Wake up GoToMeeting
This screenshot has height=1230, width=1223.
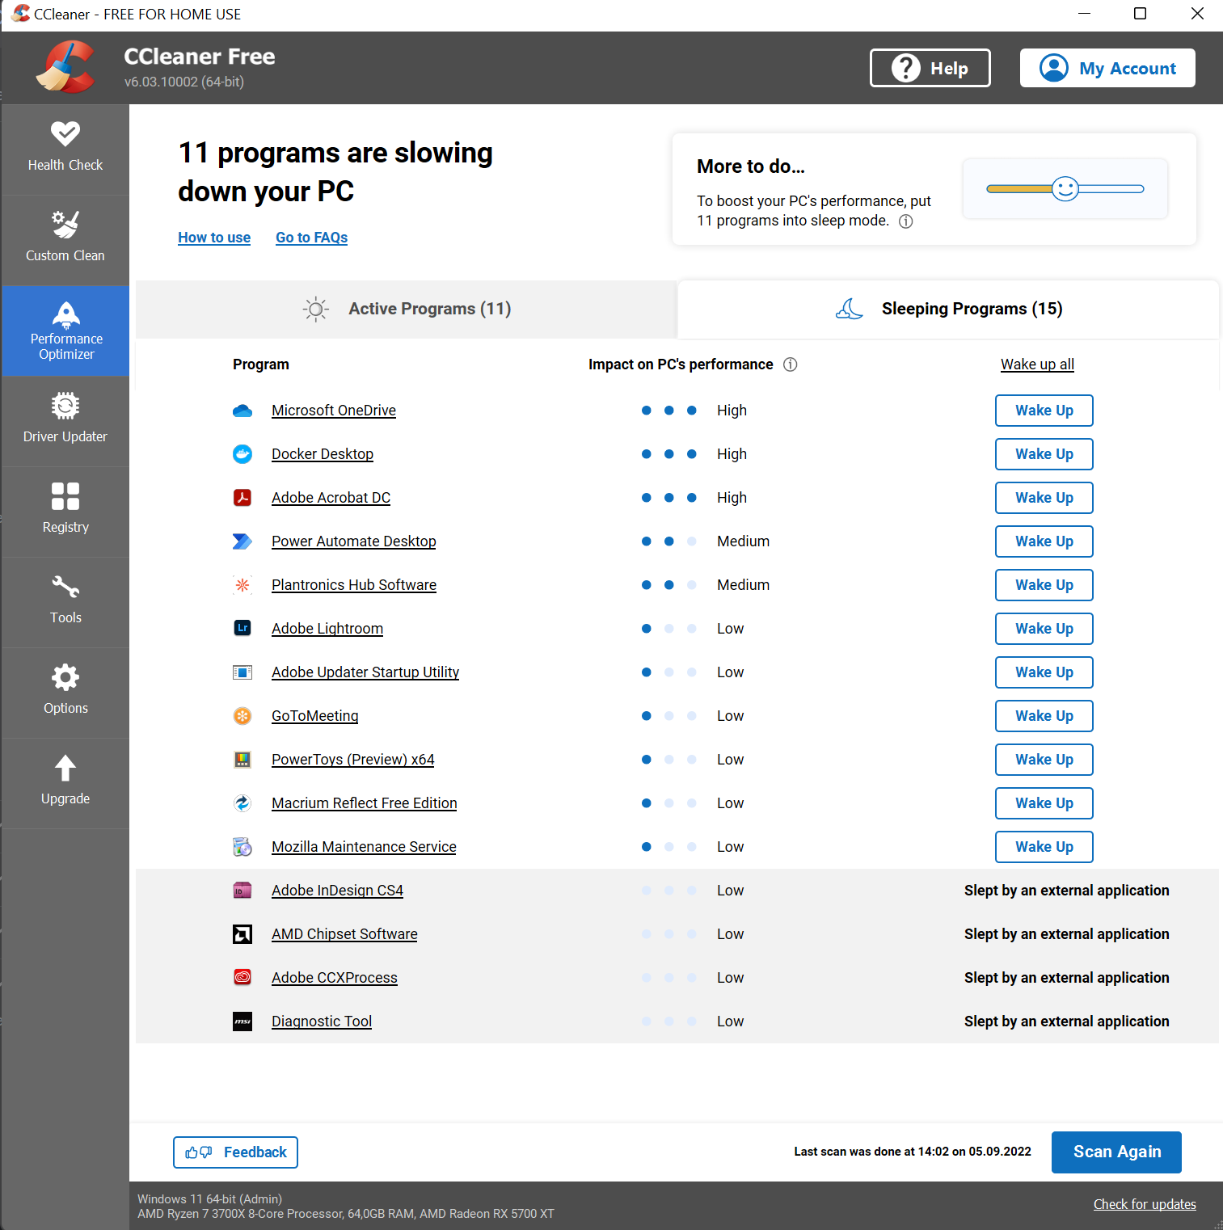coord(1044,716)
